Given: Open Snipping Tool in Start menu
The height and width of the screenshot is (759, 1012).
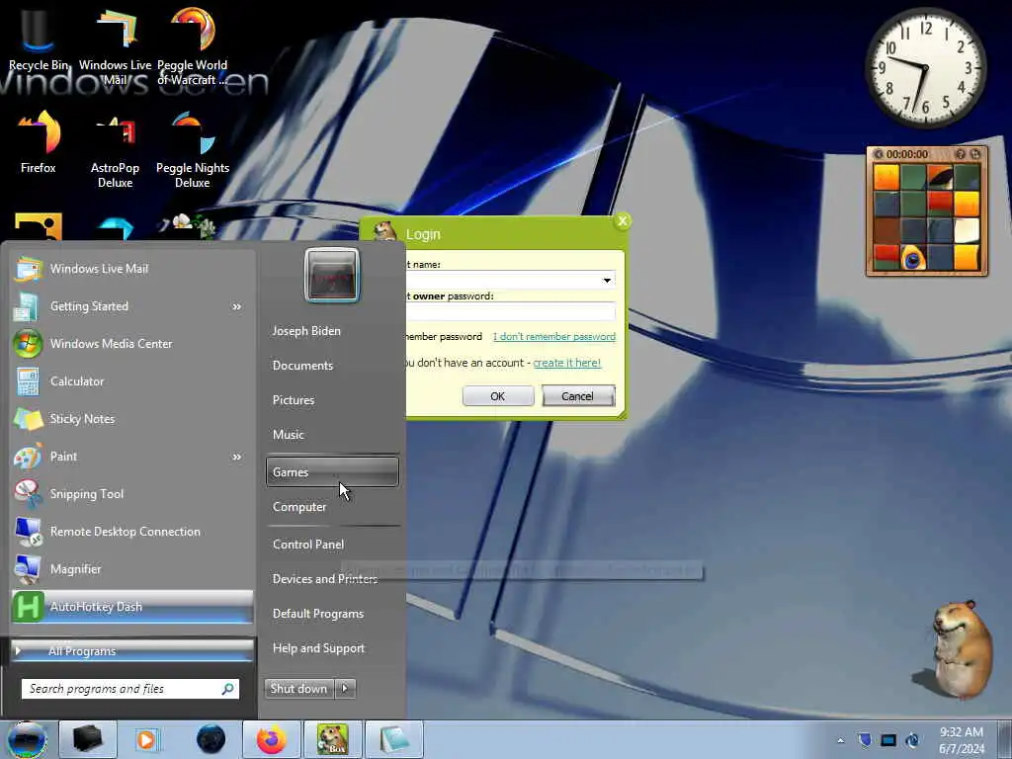Looking at the screenshot, I should 132,494.
